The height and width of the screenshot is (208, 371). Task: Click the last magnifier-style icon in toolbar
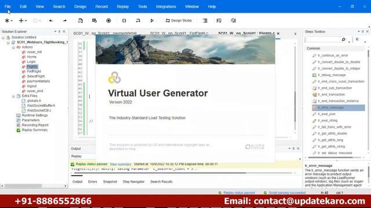(233, 21)
